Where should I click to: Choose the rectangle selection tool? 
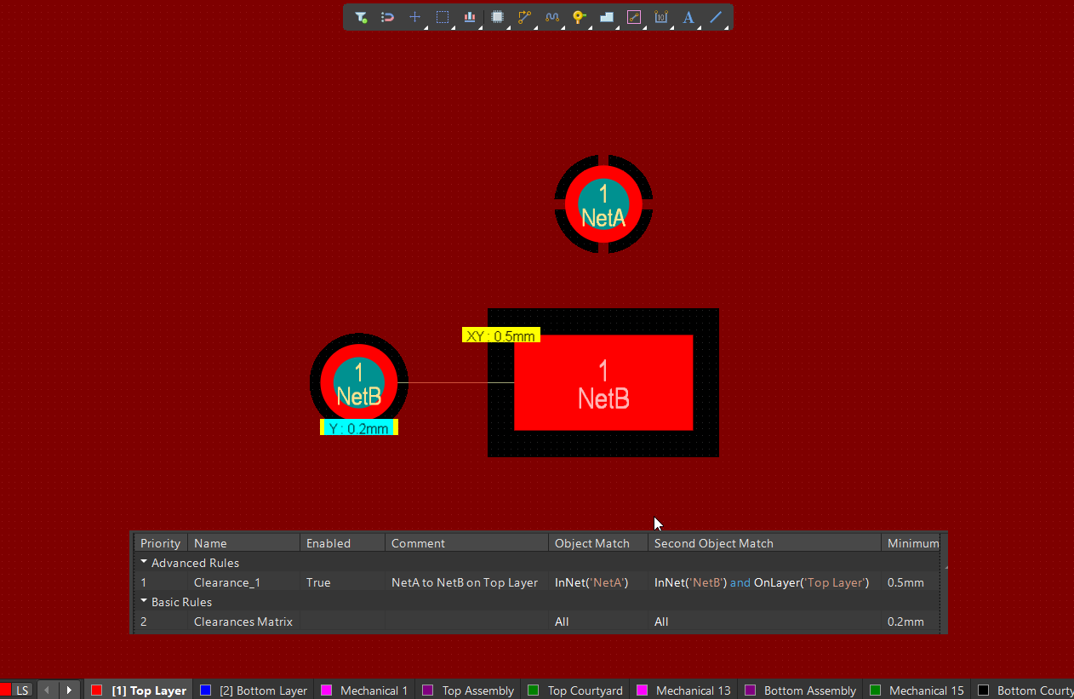coord(443,17)
